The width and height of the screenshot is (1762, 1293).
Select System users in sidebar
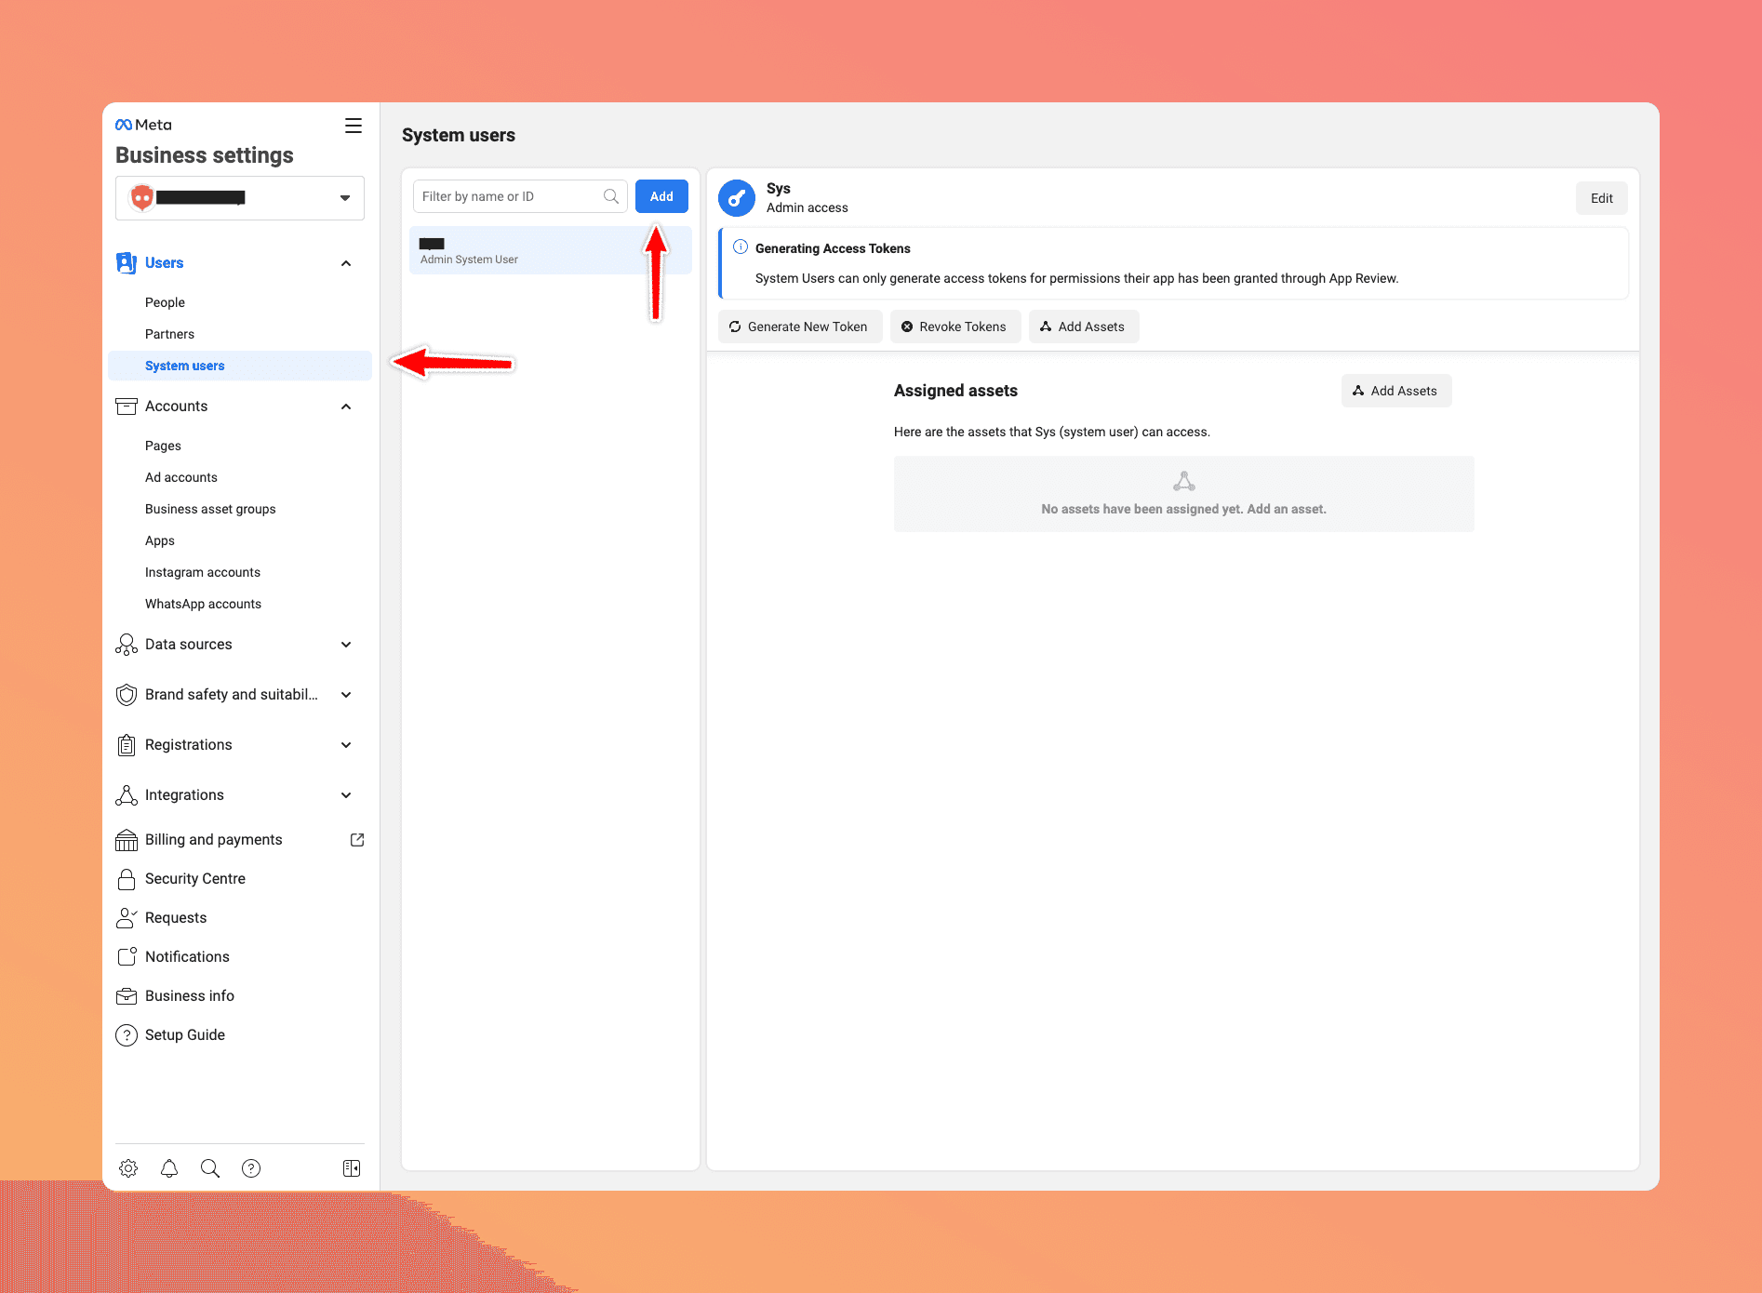(x=240, y=366)
